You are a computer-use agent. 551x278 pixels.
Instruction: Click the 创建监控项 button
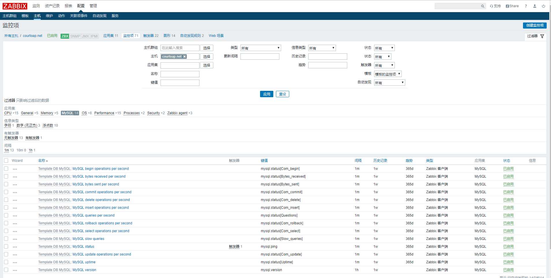tap(535, 25)
